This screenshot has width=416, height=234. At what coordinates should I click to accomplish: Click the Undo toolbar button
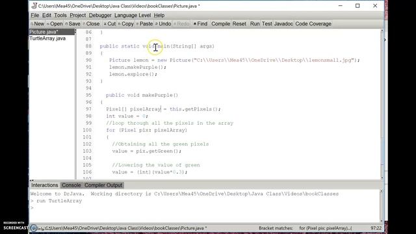tap(163, 24)
